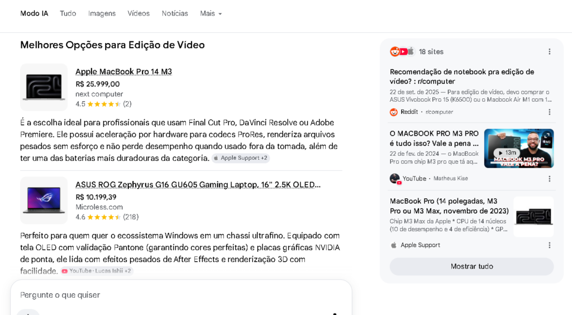Open the Tudo results tab

pos(68,13)
